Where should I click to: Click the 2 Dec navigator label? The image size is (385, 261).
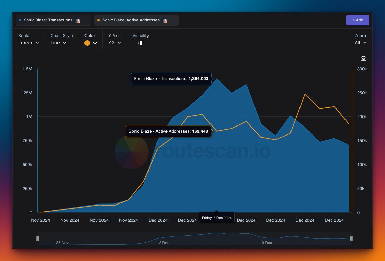click(x=164, y=243)
